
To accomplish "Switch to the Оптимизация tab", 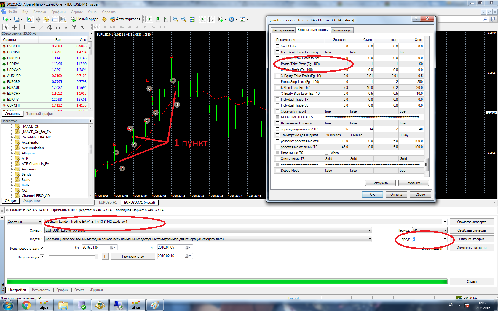I will (x=342, y=30).
